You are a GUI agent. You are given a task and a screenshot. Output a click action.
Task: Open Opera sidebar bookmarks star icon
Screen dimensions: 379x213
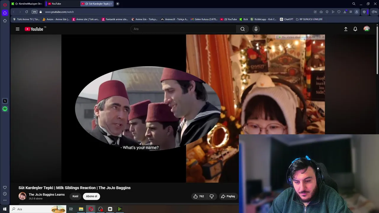tap(5, 21)
